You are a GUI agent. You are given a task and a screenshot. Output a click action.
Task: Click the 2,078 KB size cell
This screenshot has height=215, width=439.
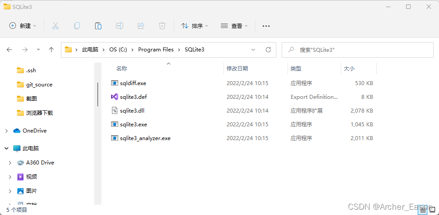click(362, 110)
